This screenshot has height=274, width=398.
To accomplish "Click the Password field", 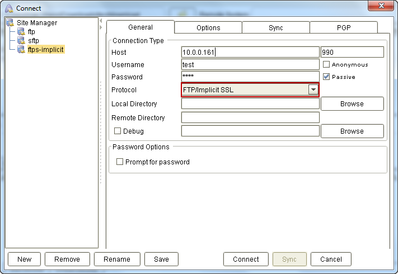I will tap(250, 77).
